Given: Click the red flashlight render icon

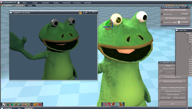Looking at the screenshot, I should [x=113, y=104].
